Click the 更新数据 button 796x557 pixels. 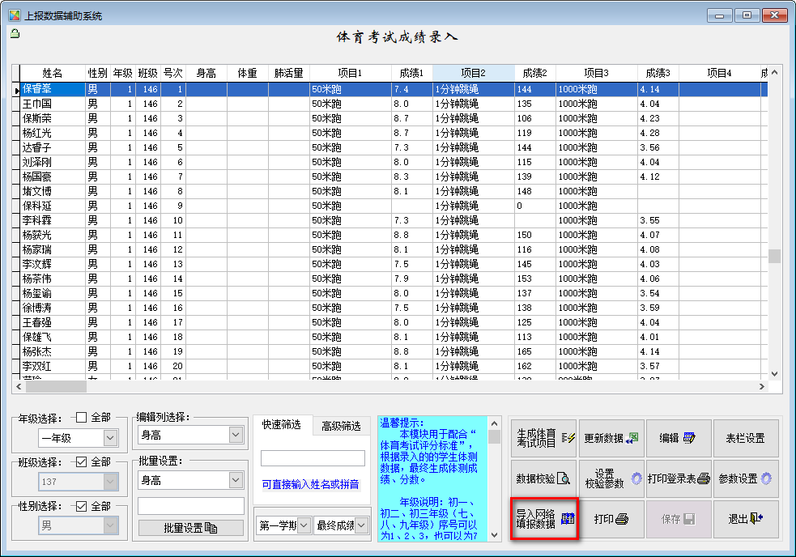pos(611,438)
